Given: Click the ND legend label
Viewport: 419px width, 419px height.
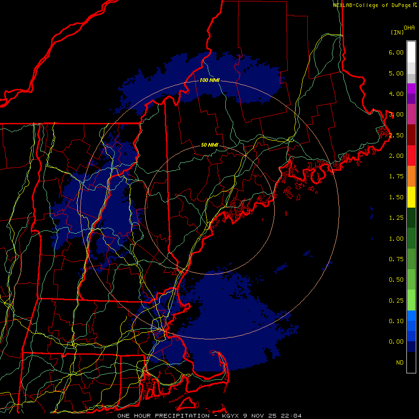Looking at the screenshot, I should tap(400, 363).
